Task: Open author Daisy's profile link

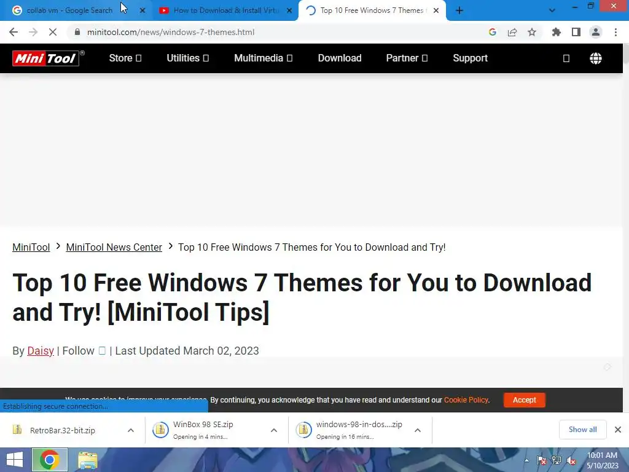Action: pos(41,351)
